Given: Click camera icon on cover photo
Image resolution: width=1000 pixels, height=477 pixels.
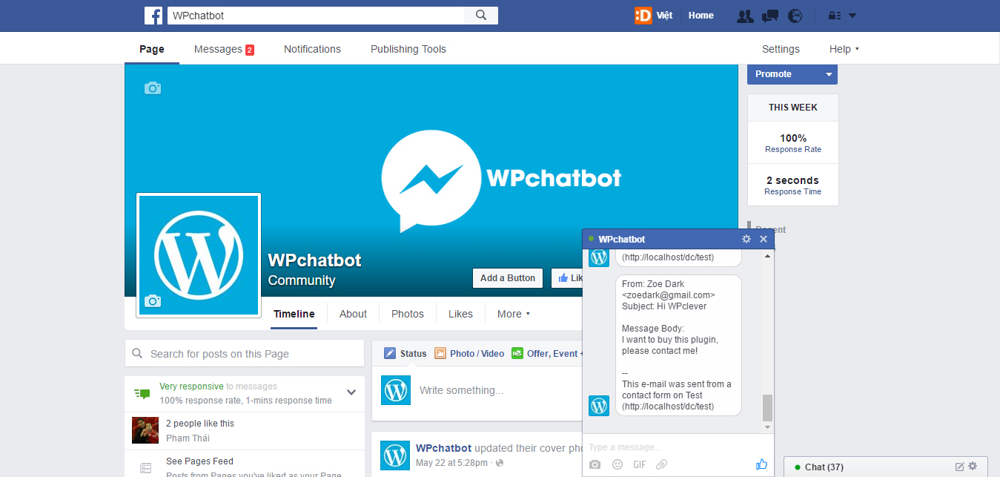Looking at the screenshot, I should (152, 88).
